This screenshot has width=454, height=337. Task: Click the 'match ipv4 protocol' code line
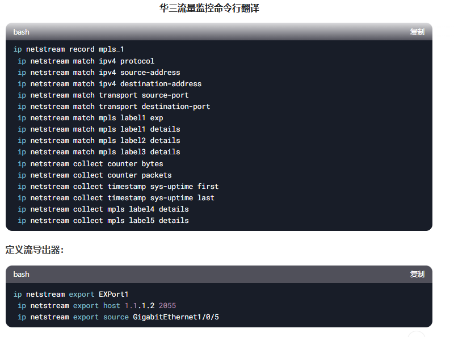[x=86, y=61]
